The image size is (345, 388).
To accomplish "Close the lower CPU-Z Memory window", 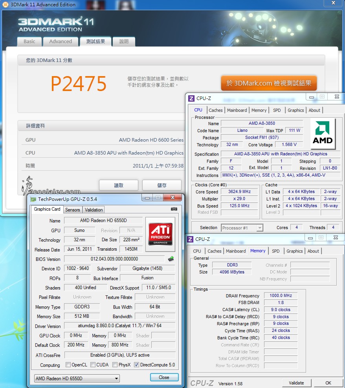I will (x=336, y=238).
